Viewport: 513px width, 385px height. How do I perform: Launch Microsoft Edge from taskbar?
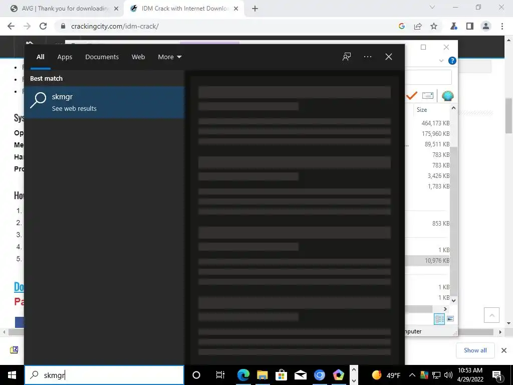point(243,375)
